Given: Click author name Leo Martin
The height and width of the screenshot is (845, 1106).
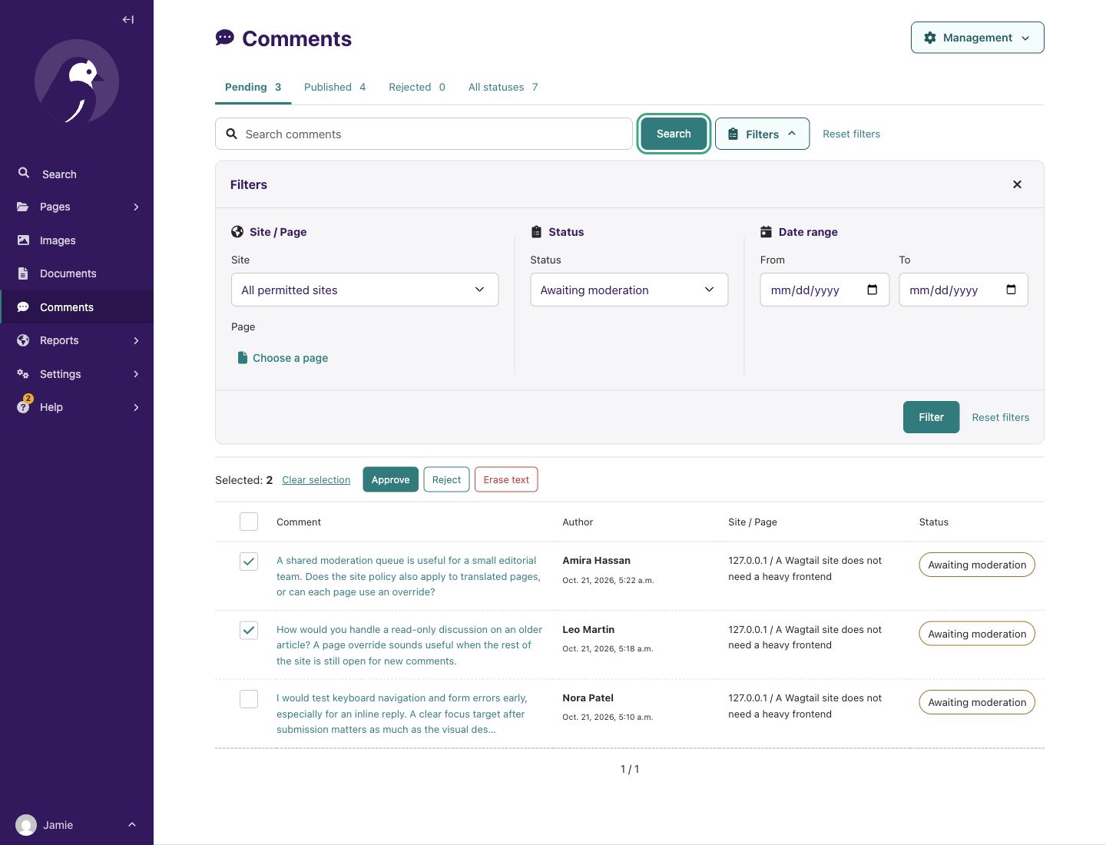Looking at the screenshot, I should tap(588, 629).
